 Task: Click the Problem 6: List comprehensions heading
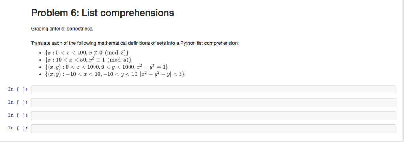(x=103, y=13)
